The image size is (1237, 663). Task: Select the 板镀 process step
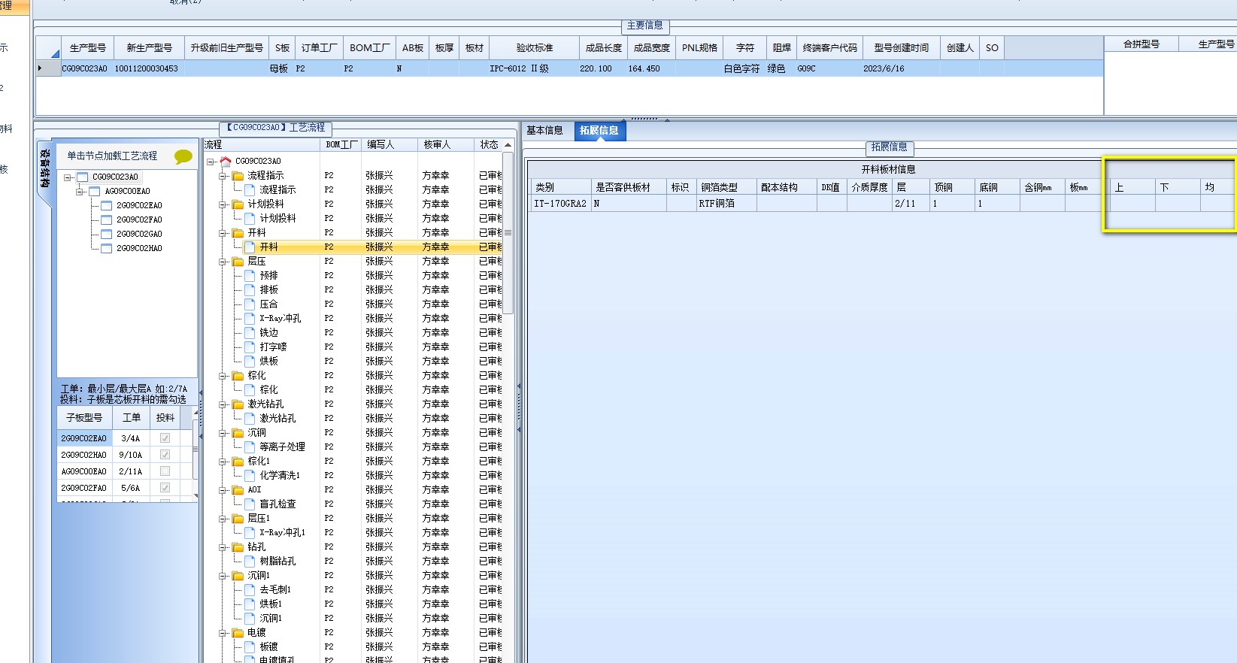tap(269, 646)
